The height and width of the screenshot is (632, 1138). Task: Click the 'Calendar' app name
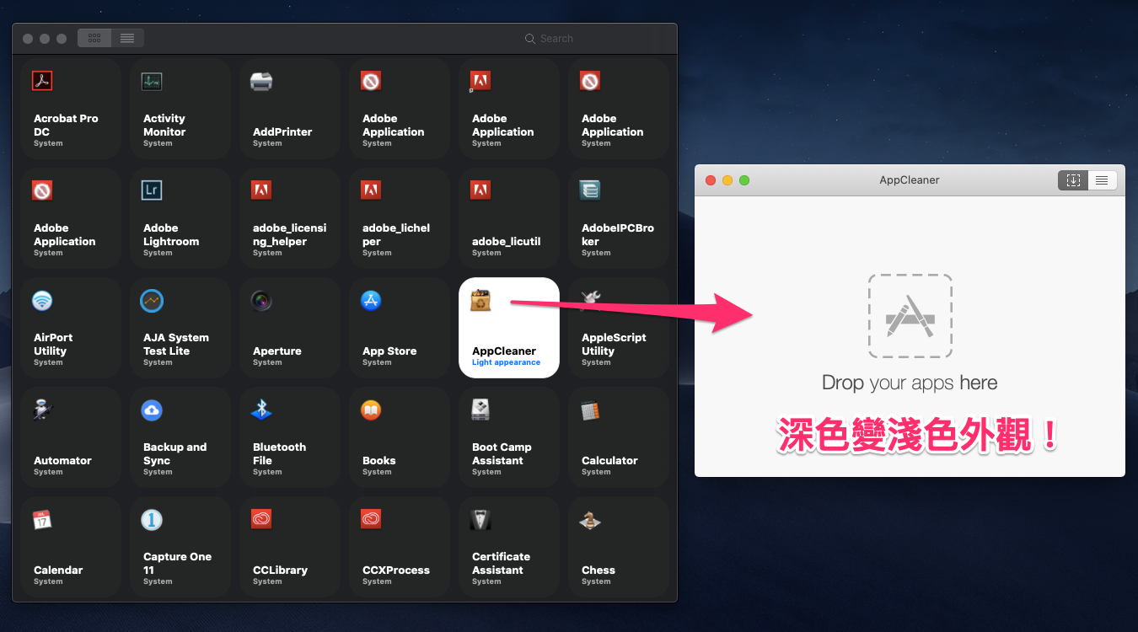coord(58,570)
